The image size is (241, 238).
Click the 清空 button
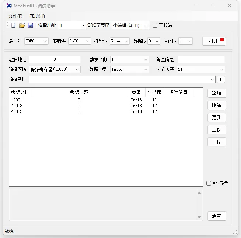217,216
